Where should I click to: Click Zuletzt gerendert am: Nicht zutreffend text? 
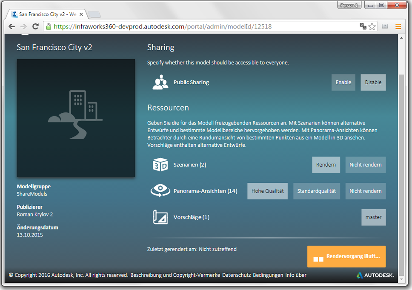[x=192, y=249]
